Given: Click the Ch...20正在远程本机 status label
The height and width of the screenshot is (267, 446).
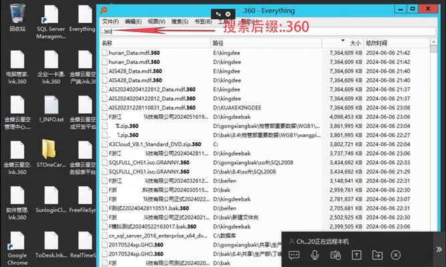Looking at the screenshot, I should 322,242.
